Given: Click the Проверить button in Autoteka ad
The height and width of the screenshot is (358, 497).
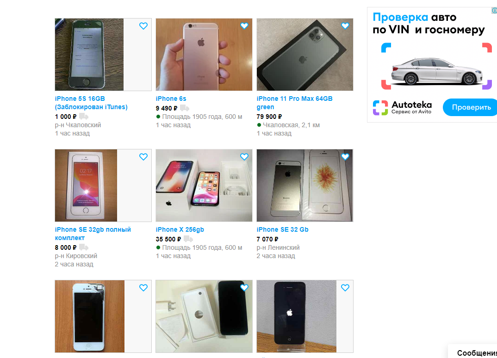Looking at the screenshot, I should tap(470, 107).
